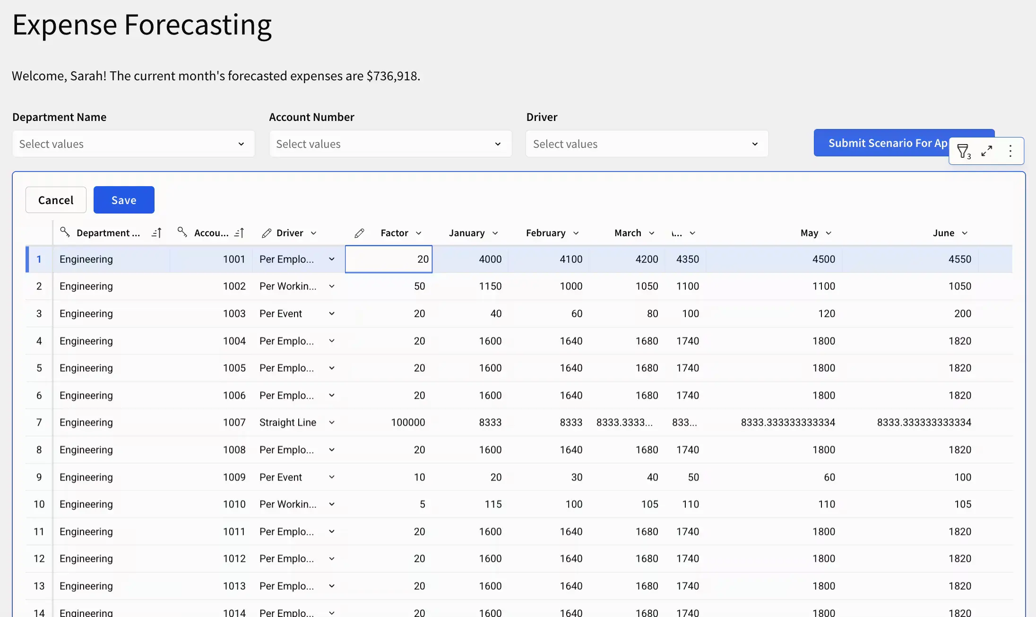The width and height of the screenshot is (1036, 617).
Task: Open the Driver filter select values dropdown
Action: [647, 144]
